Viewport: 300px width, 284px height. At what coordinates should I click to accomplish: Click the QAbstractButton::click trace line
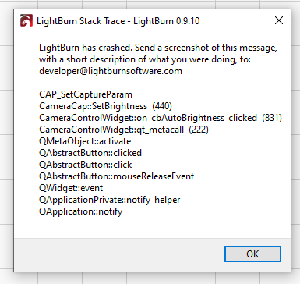click(x=86, y=165)
